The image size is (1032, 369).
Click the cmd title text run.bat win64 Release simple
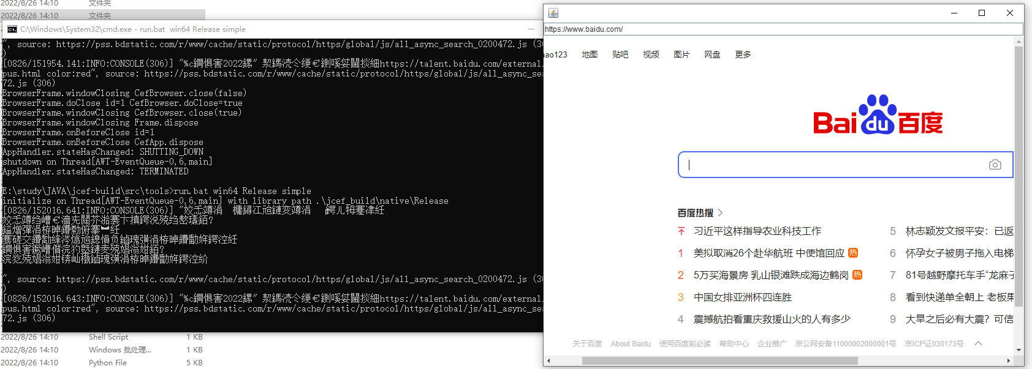192,29
